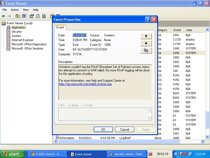
Task: Click the Event column header
Action: coord(177,30)
